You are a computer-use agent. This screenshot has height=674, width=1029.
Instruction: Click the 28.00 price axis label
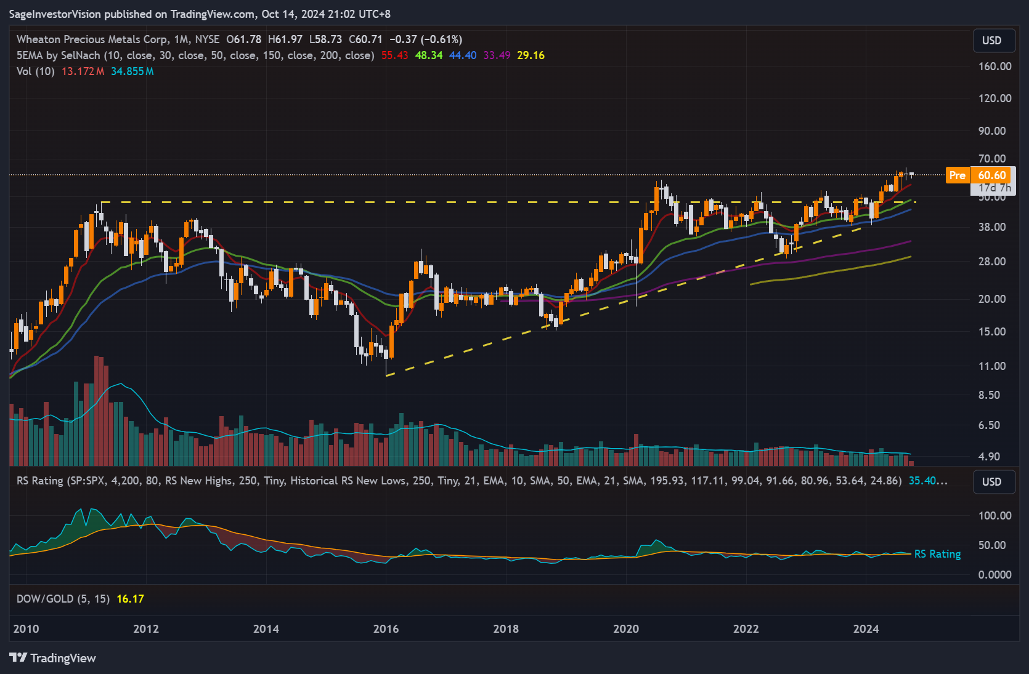pos(992,262)
